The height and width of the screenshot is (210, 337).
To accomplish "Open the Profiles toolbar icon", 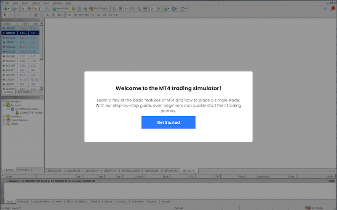I will (13, 8).
